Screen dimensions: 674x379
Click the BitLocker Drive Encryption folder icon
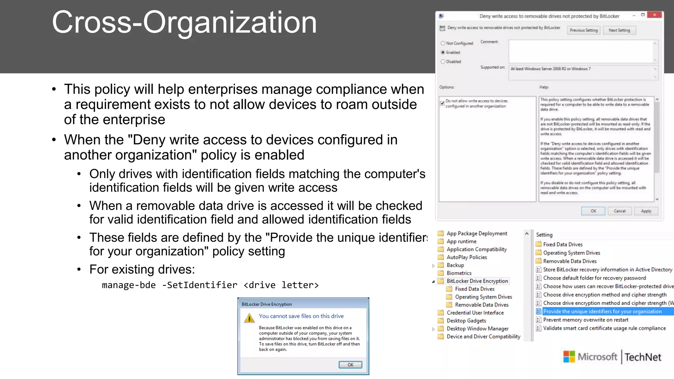click(441, 281)
